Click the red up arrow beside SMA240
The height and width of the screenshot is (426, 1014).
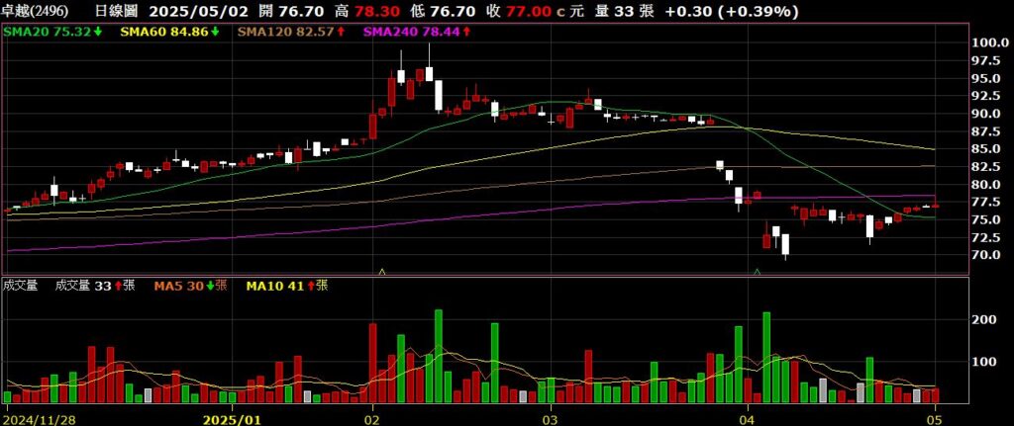(465, 31)
